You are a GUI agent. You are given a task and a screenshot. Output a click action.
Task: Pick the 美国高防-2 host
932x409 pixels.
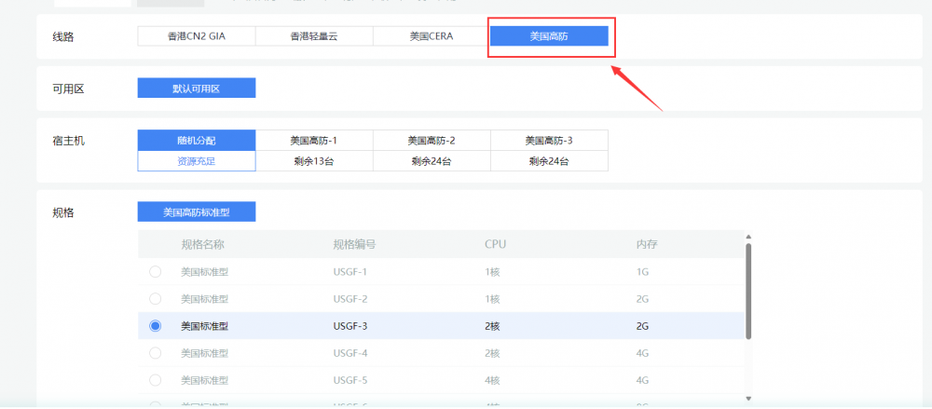432,141
